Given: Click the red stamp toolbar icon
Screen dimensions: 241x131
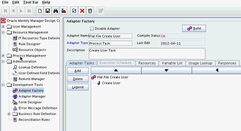Looking at the screenshot, I should pyautogui.click(x=63, y=11).
